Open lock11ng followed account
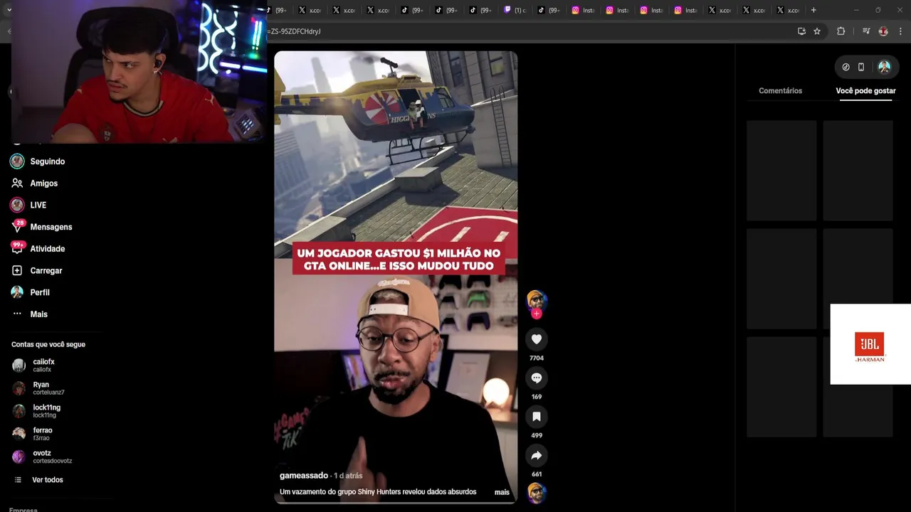 click(x=37, y=411)
